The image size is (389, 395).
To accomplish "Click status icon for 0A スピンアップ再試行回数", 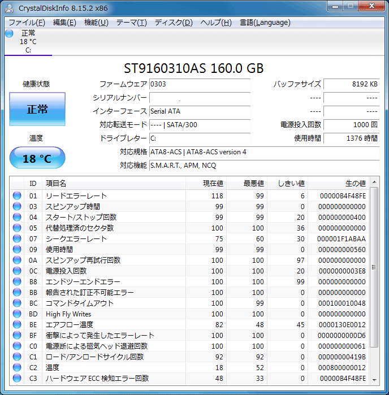I will (x=17, y=261).
